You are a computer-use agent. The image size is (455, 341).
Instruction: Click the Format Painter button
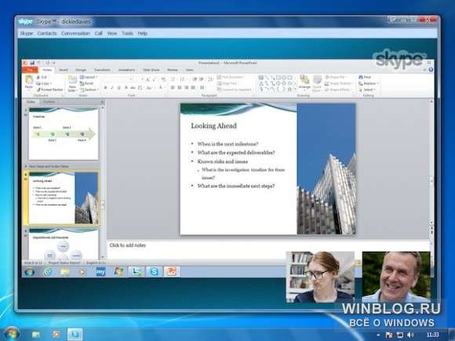[x=49, y=89]
